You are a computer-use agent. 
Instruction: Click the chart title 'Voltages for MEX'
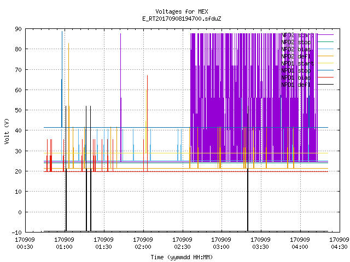[182, 11]
